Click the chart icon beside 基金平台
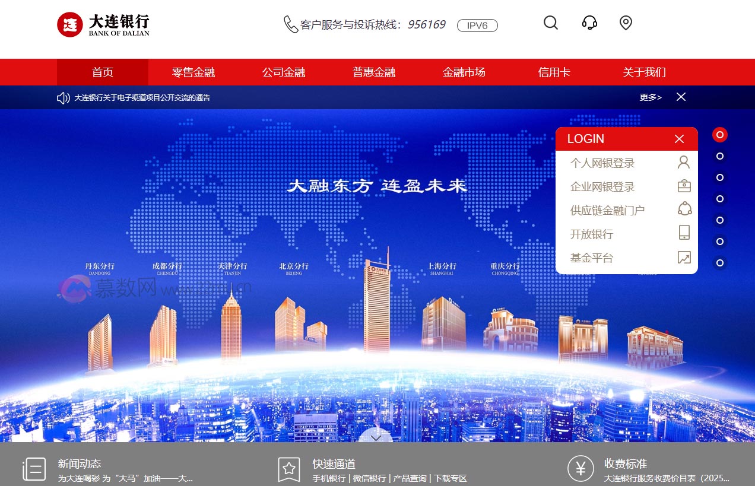Image resolution: width=755 pixels, height=486 pixels. 684,258
